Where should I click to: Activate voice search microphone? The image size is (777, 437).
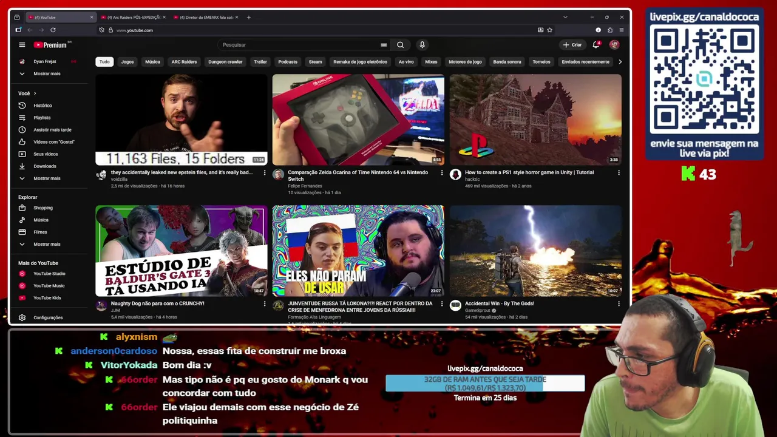[422, 45]
